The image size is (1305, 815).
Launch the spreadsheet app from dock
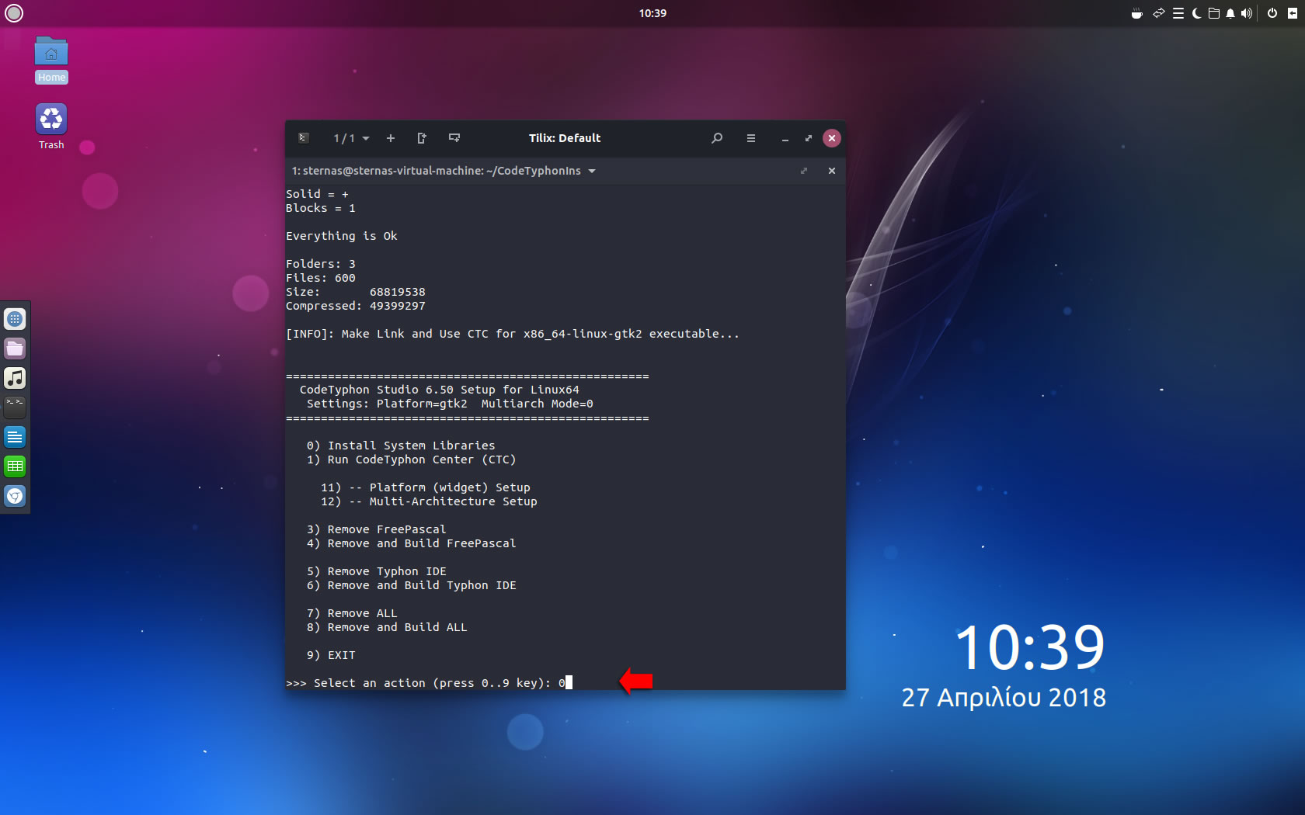[15, 466]
